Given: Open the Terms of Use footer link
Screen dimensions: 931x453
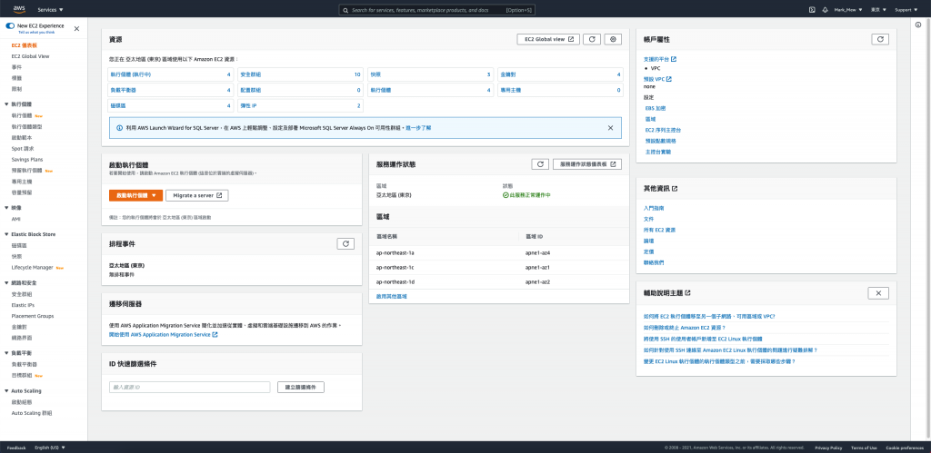Looking at the screenshot, I should point(864,448).
